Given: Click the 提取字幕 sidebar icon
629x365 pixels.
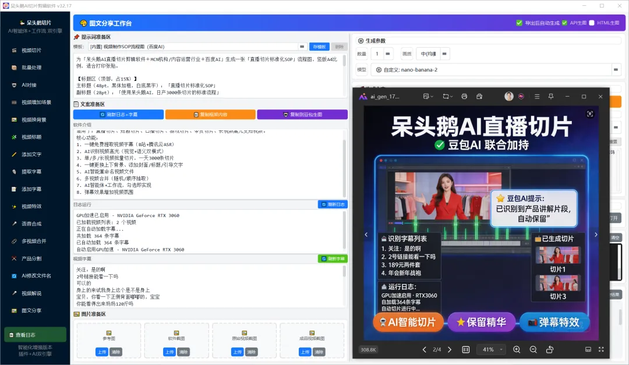Looking at the screenshot, I should pyautogui.click(x=14, y=172).
